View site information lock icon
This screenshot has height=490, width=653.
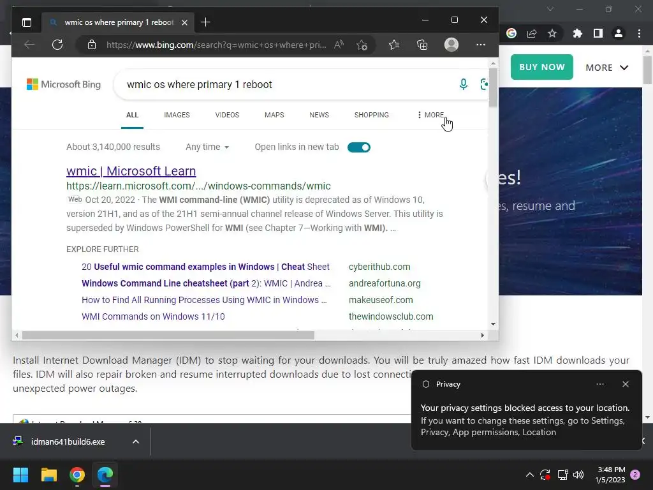(92, 45)
